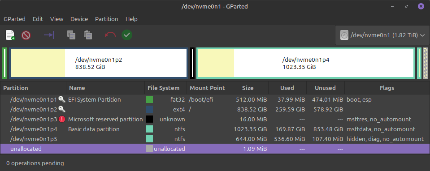
Task: Click the Undo last operation icon
Action: click(110, 35)
